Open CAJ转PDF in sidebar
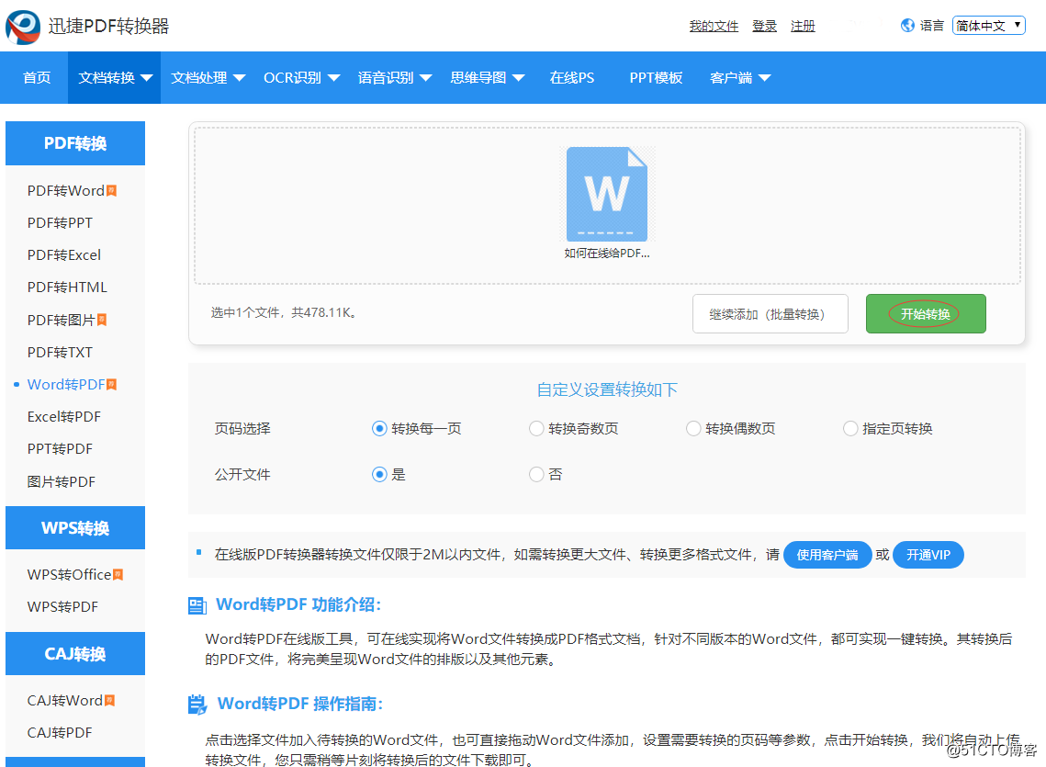 [x=60, y=732]
